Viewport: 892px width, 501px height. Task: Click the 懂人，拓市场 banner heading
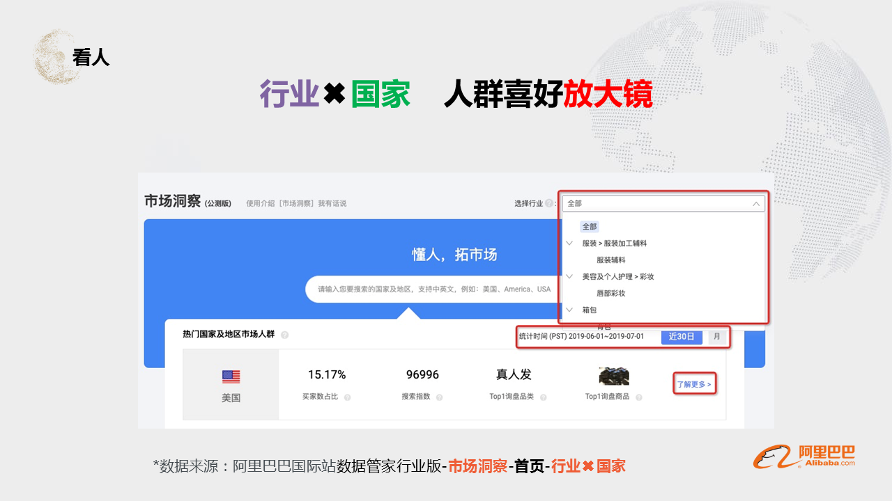[454, 255]
